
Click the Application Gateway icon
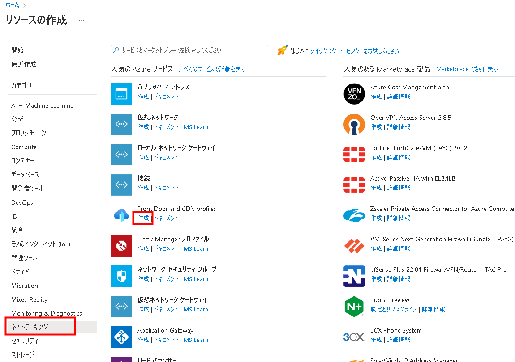pyautogui.click(x=121, y=337)
